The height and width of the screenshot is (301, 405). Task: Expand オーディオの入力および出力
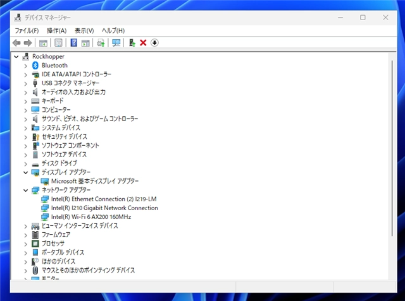(25, 93)
